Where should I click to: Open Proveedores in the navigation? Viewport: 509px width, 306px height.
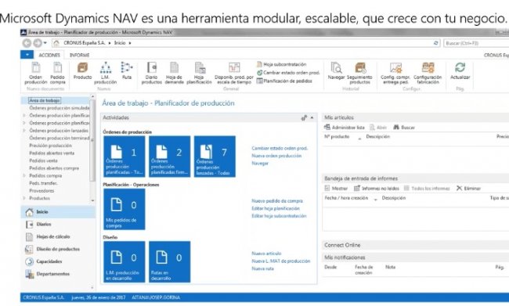tap(42, 190)
